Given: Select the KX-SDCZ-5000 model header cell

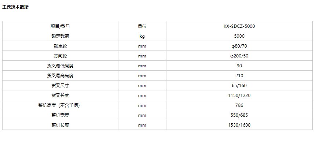Looking at the screenshot, I should tap(239, 26).
